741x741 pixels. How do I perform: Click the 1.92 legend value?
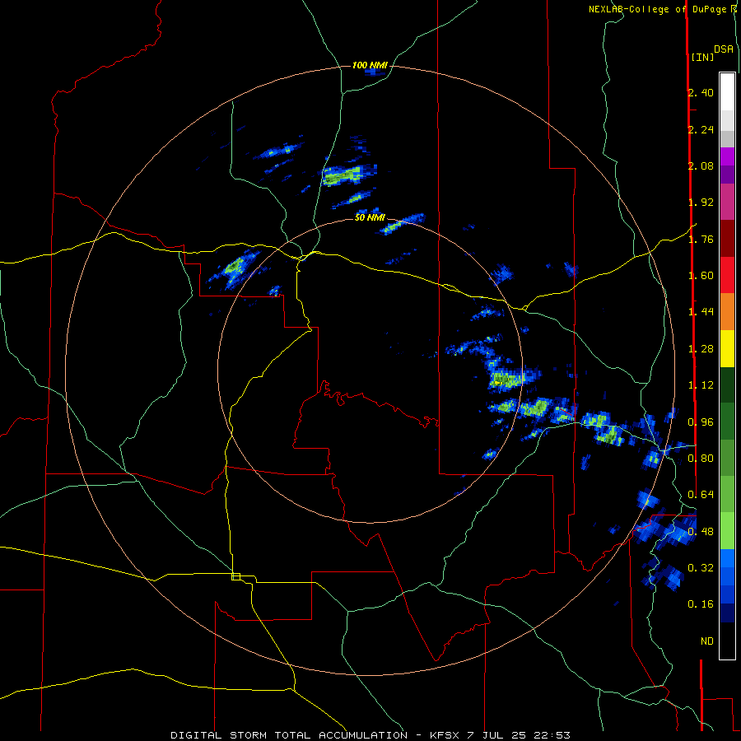pyautogui.click(x=701, y=203)
